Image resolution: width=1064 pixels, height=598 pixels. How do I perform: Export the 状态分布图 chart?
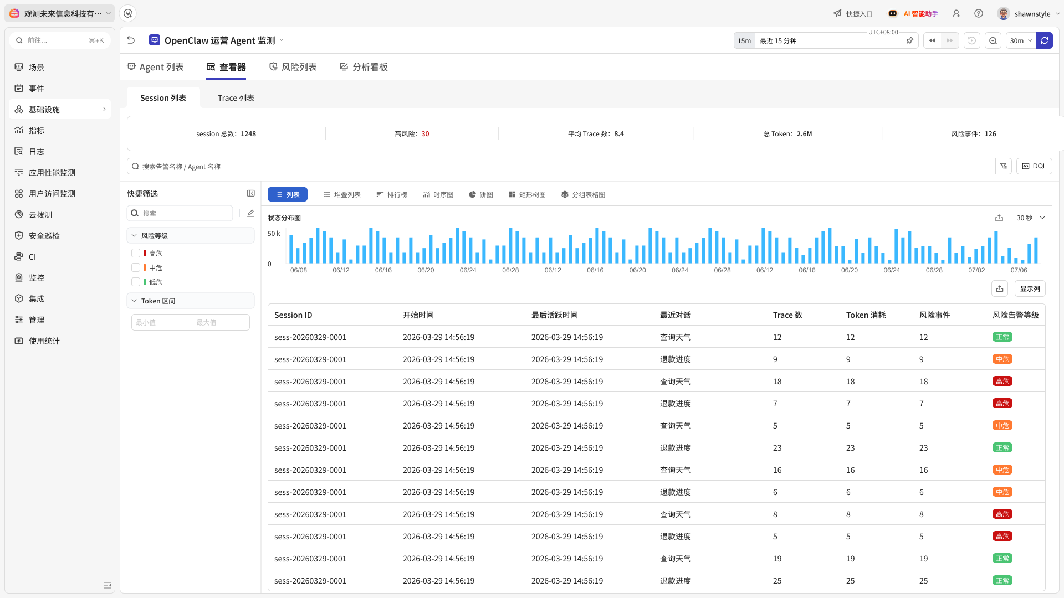tap(999, 218)
